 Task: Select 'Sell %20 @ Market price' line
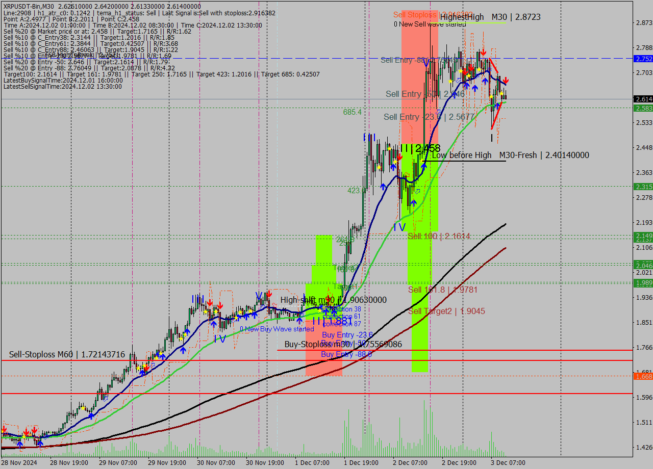tap(97, 32)
